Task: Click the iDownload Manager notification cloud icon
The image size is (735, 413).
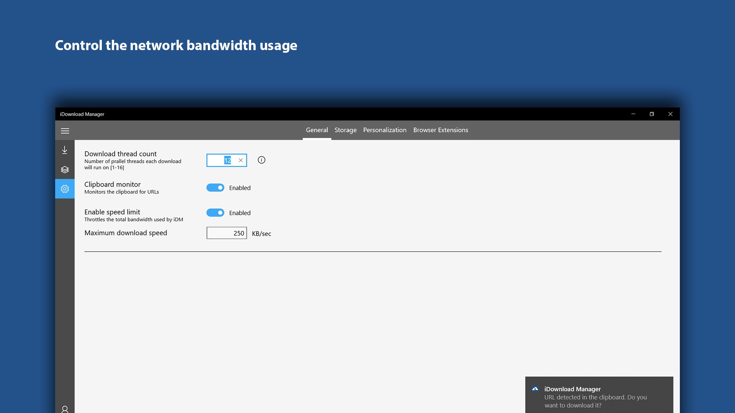Action: point(535,389)
